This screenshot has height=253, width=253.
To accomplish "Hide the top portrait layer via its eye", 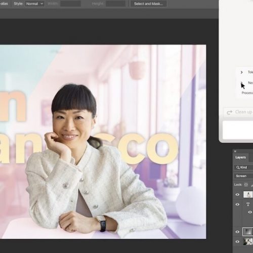I will click(x=237, y=194).
